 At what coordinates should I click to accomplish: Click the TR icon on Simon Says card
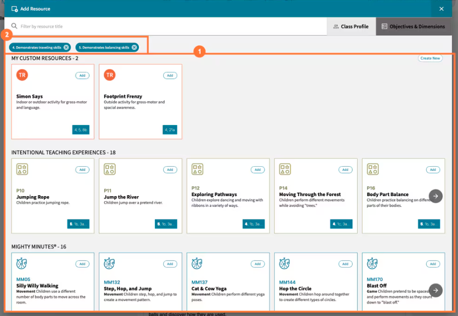[x=22, y=75]
